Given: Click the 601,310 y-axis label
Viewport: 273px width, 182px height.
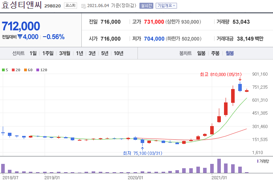Looking at the screenshot, I should 260,100.
